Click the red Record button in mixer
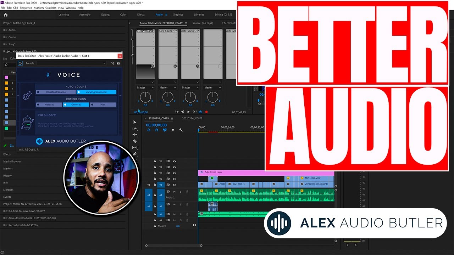454x255 pixels. point(206,112)
